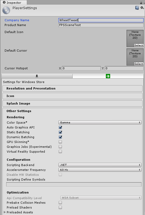Toggle the Inspector lock icon
Image resolution: width=145 pixels, height=215 pixels.
[x=141, y=3]
